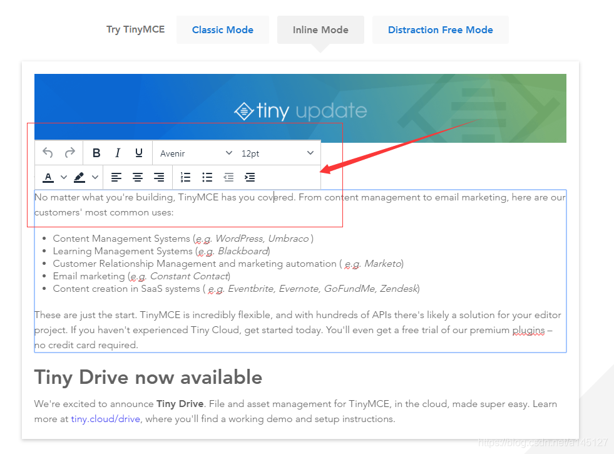Switch to the Classic Mode tab
The height and width of the screenshot is (454, 614).
tap(222, 30)
